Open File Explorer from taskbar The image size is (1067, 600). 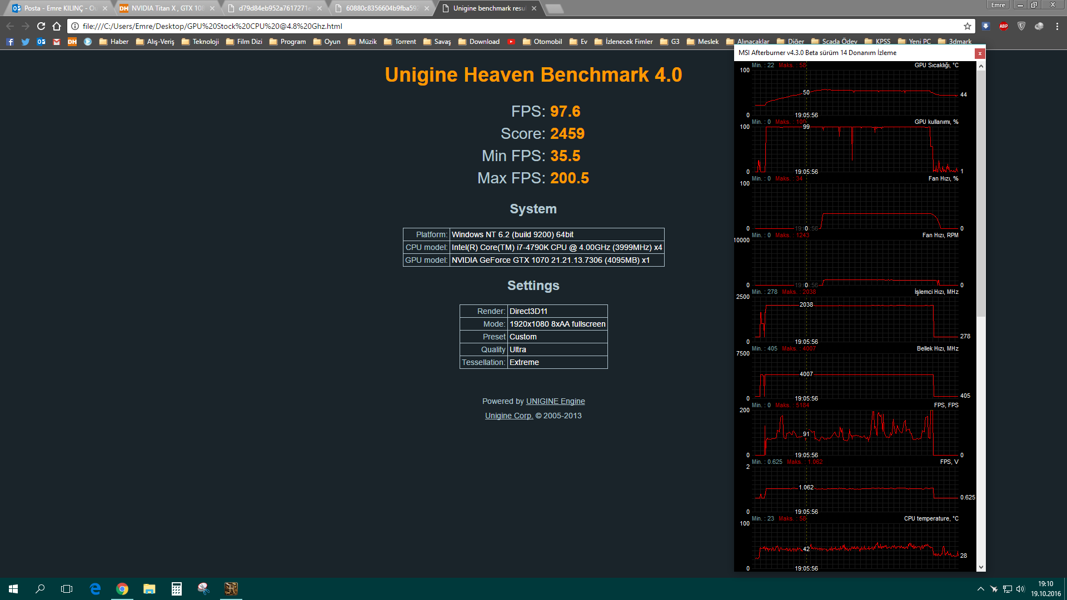(x=149, y=589)
